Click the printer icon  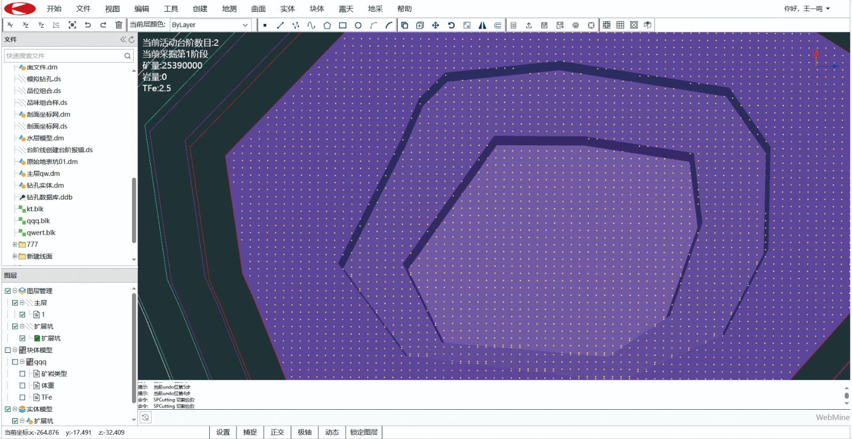click(x=576, y=25)
